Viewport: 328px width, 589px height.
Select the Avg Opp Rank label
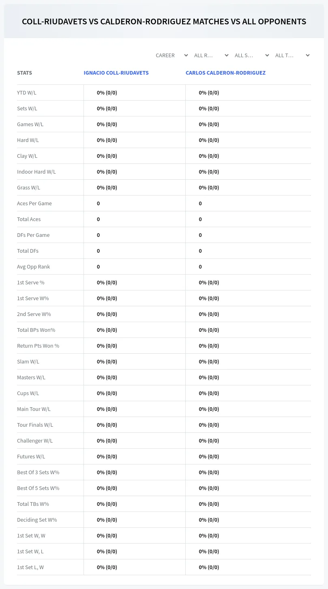(x=34, y=267)
